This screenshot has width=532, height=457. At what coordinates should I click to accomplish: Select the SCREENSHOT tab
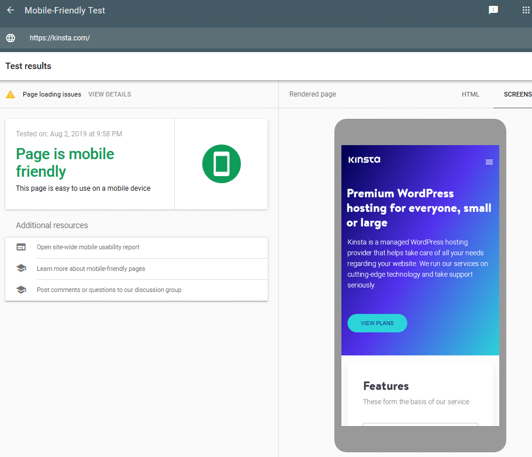tap(519, 94)
